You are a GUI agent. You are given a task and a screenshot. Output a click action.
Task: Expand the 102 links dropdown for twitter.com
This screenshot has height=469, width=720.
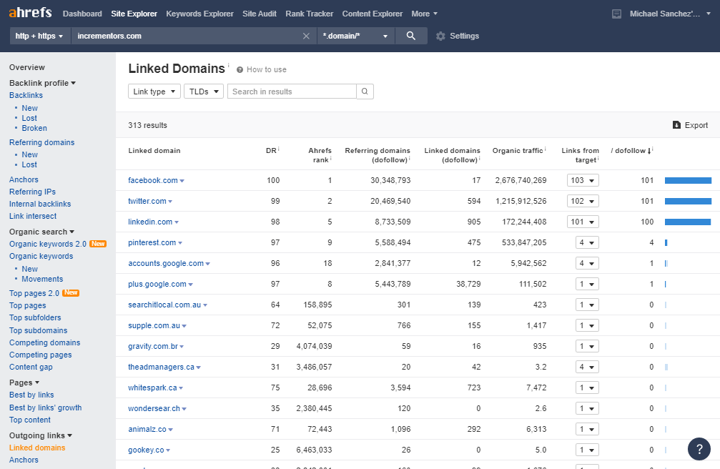[583, 201]
